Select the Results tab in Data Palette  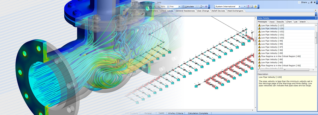click(x=280, y=22)
